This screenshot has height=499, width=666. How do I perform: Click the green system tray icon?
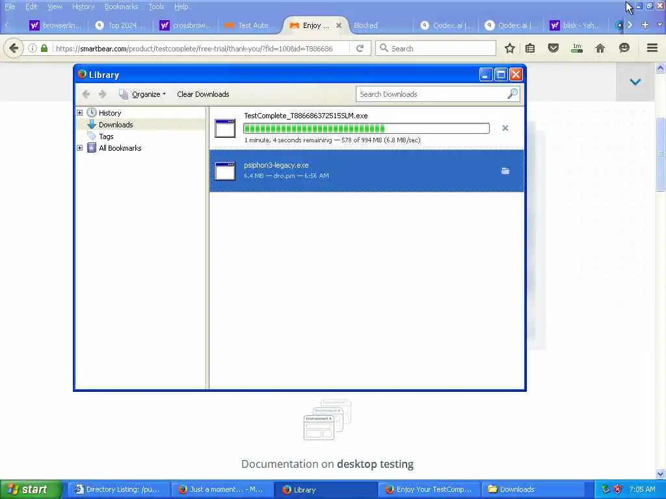pyautogui.click(x=606, y=489)
